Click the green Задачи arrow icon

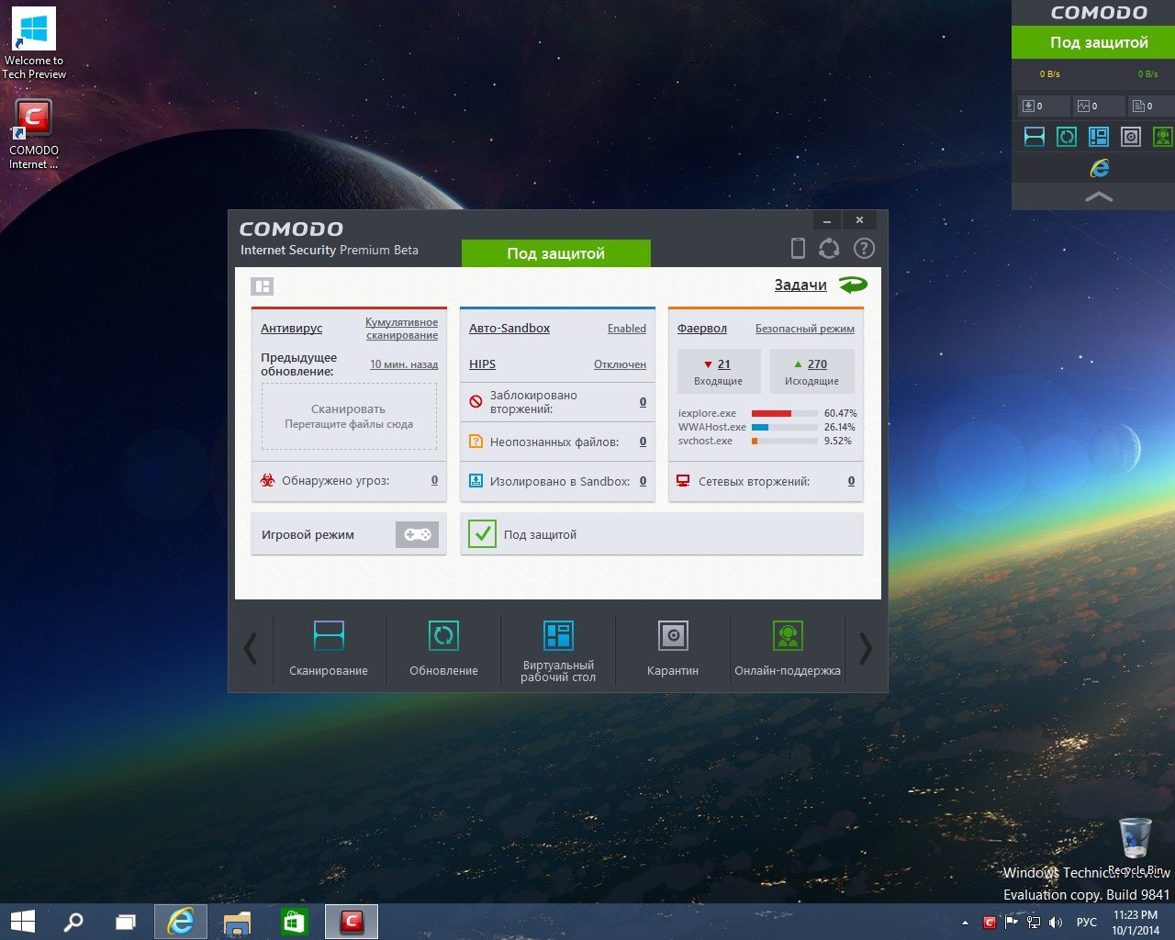click(853, 285)
